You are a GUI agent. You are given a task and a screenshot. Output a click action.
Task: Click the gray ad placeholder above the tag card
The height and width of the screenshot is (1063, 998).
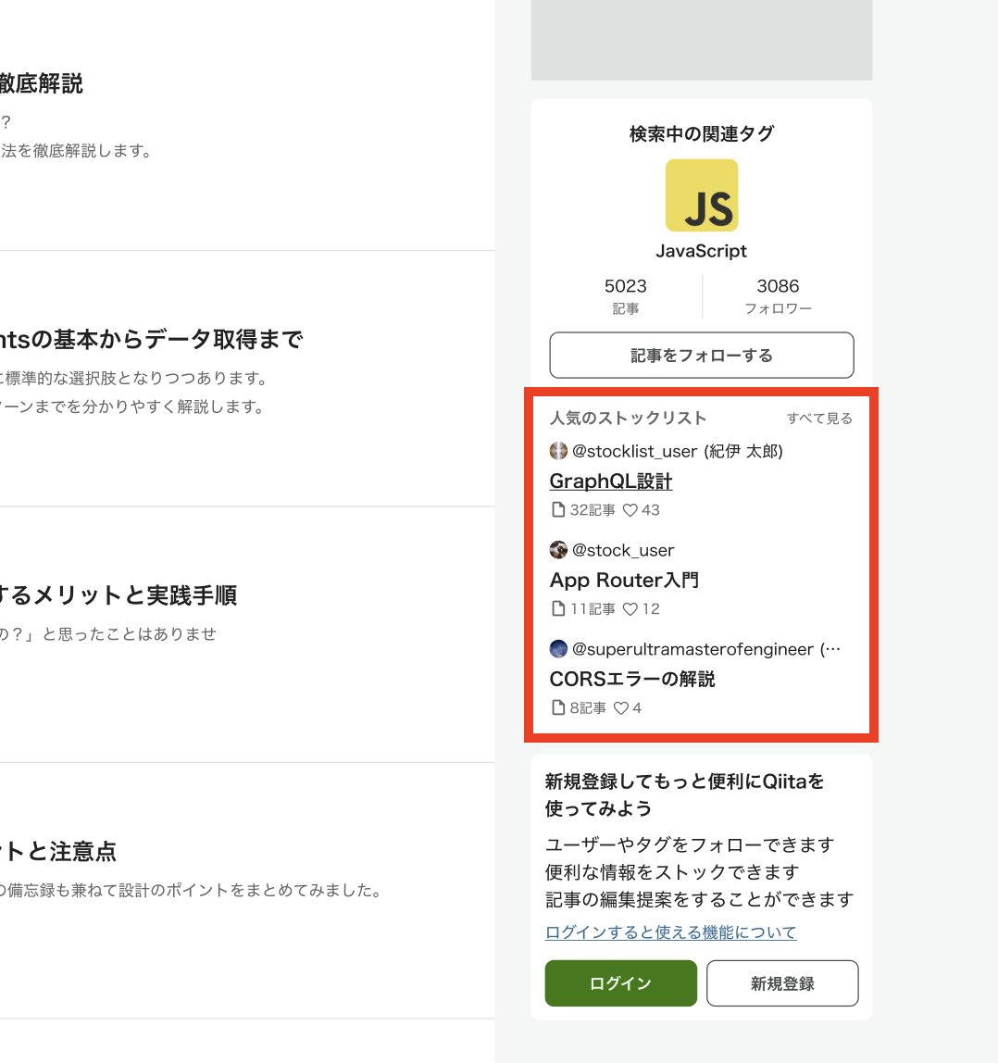click(702, 40)
